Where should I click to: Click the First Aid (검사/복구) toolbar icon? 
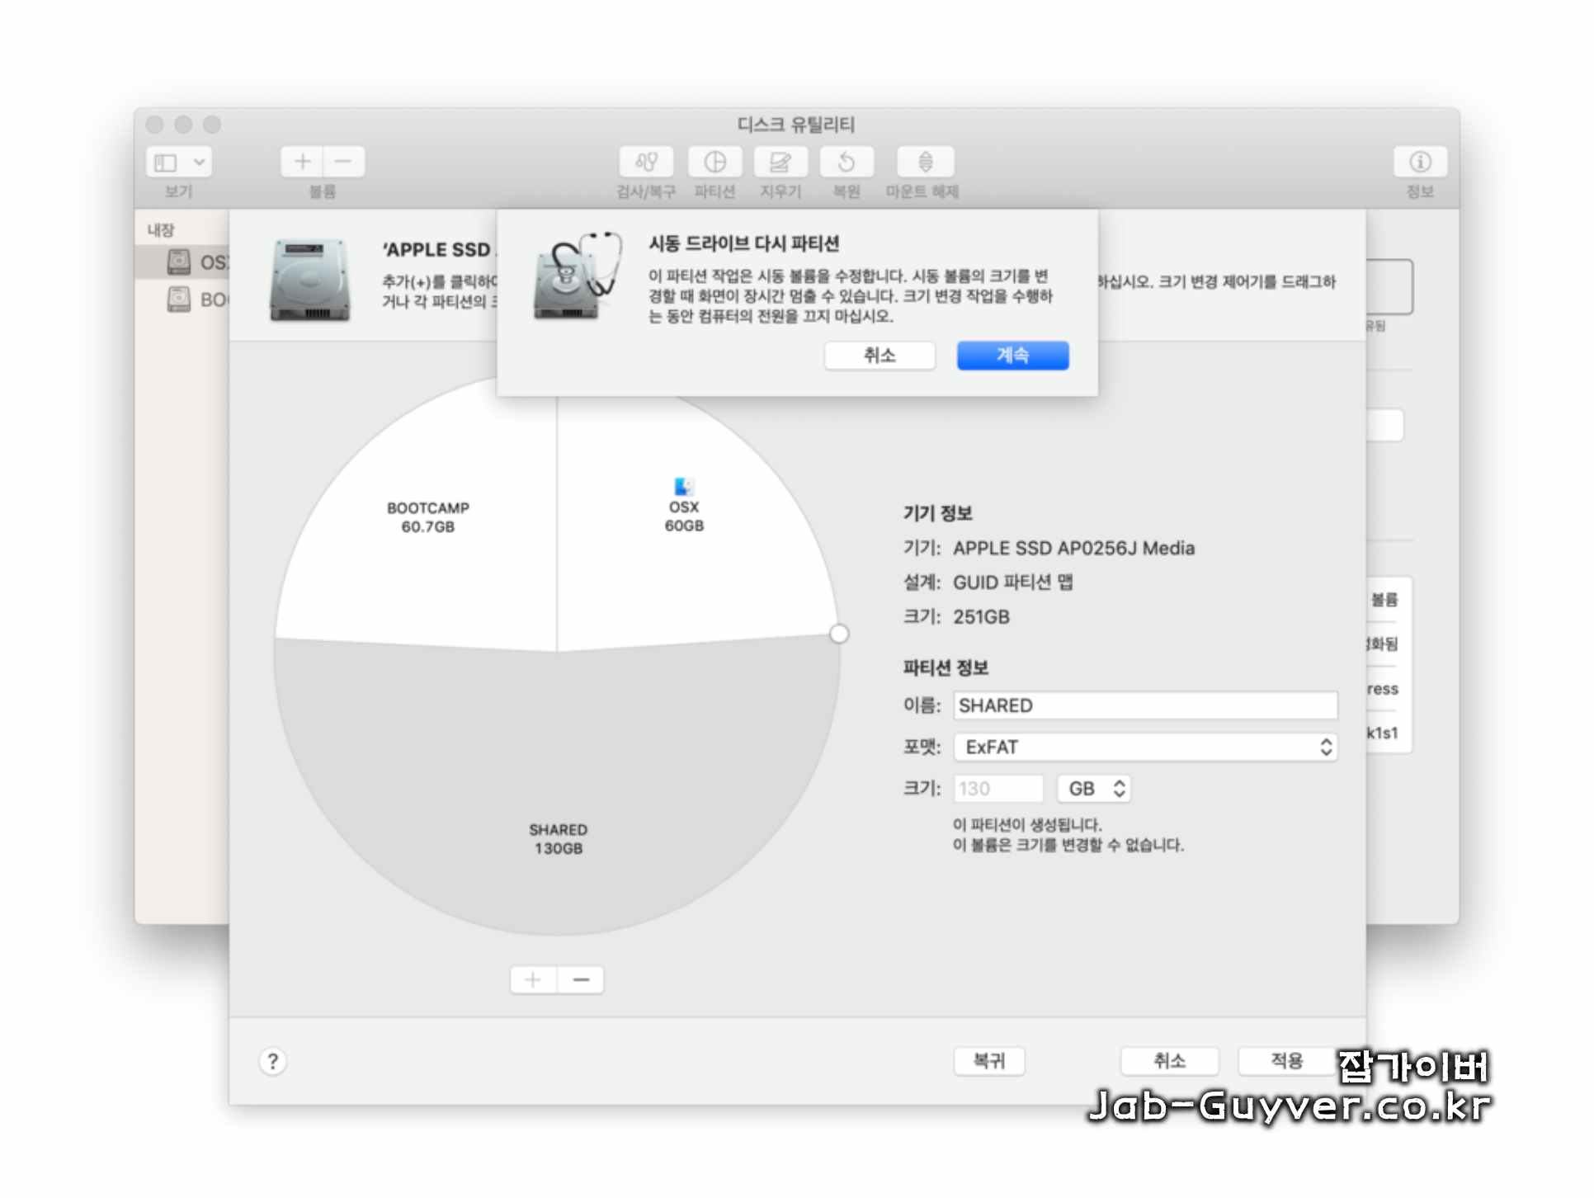pos(646,163)
